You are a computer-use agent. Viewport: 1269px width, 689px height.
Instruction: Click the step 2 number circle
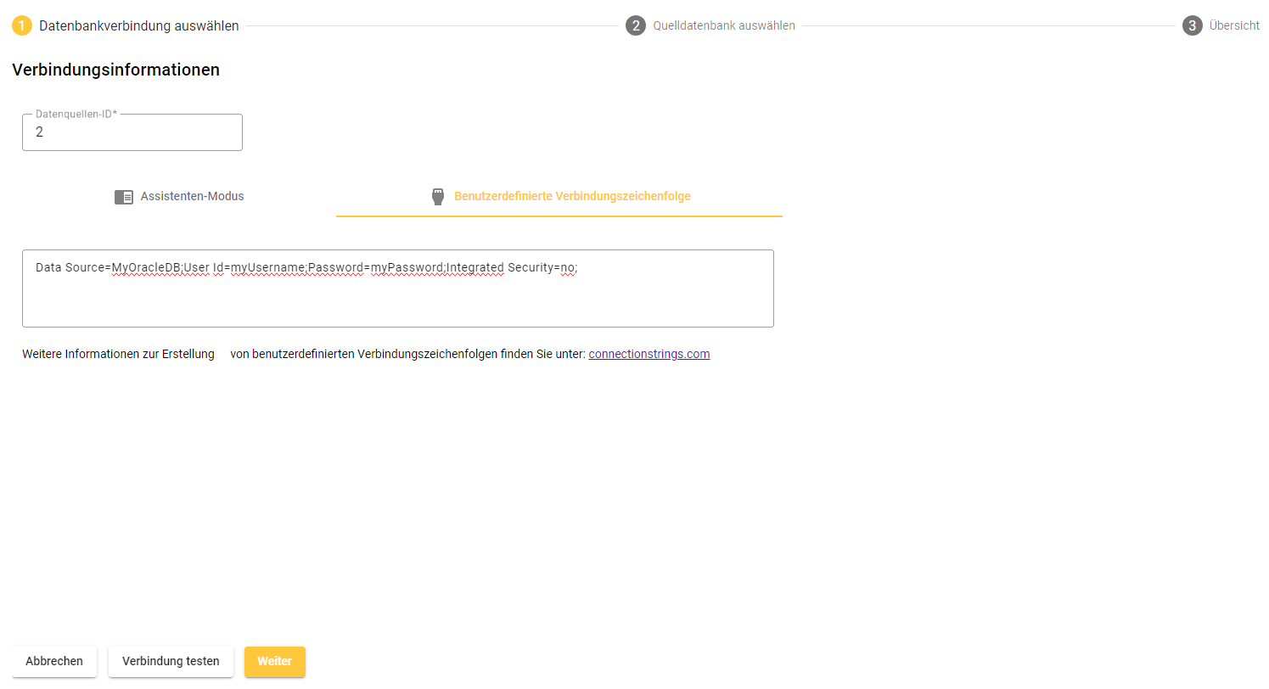pos(636,25)
